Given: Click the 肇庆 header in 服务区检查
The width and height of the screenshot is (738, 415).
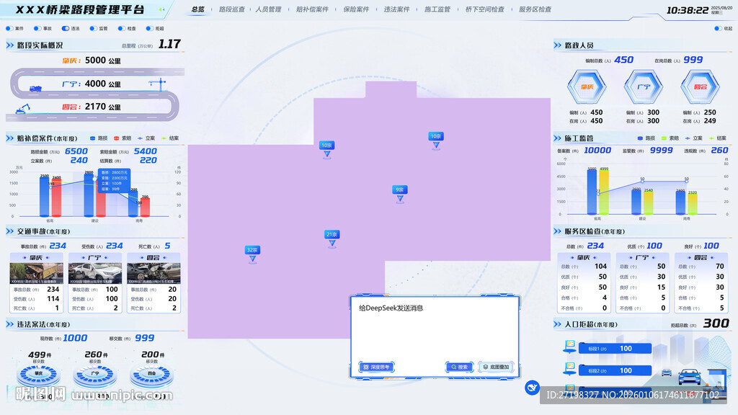Looking at the screenshot, I should tap(584, 257).
